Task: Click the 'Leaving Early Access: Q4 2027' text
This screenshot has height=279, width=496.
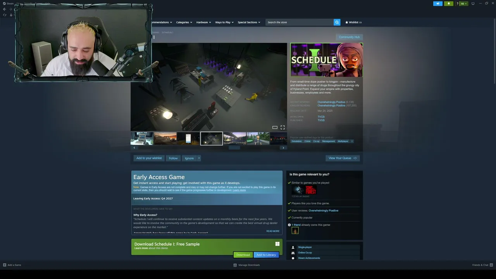Action: point(153,198)
